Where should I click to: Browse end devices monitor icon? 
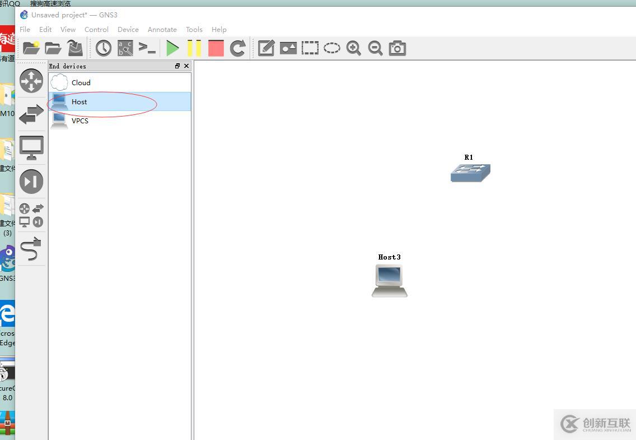point(31,148)
